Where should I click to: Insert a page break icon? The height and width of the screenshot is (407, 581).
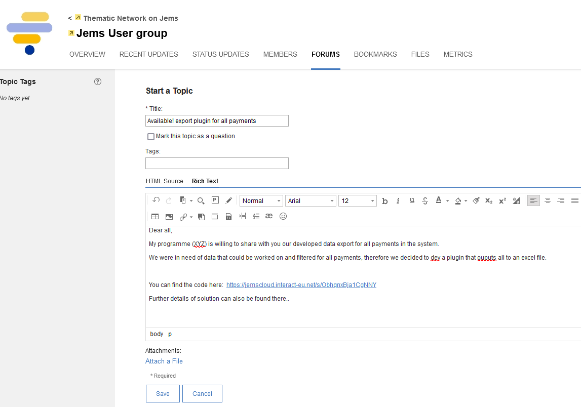242,216
